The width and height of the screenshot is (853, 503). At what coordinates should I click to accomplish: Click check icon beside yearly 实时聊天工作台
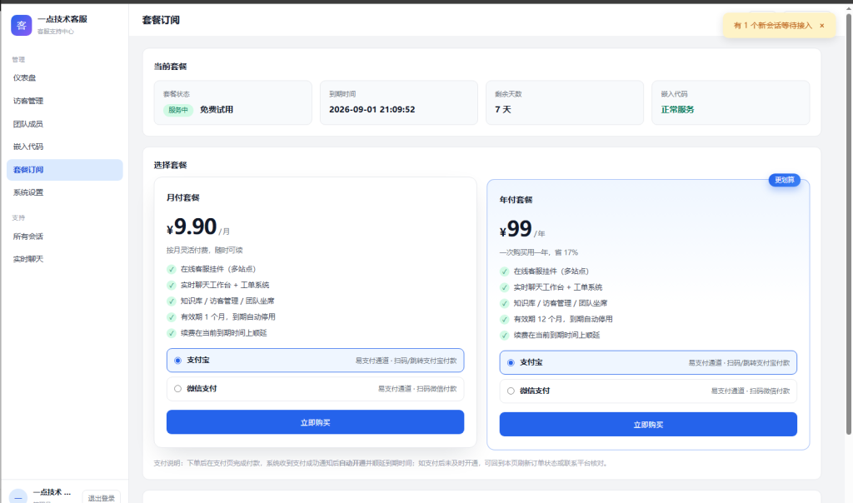[x=504, y=287]
